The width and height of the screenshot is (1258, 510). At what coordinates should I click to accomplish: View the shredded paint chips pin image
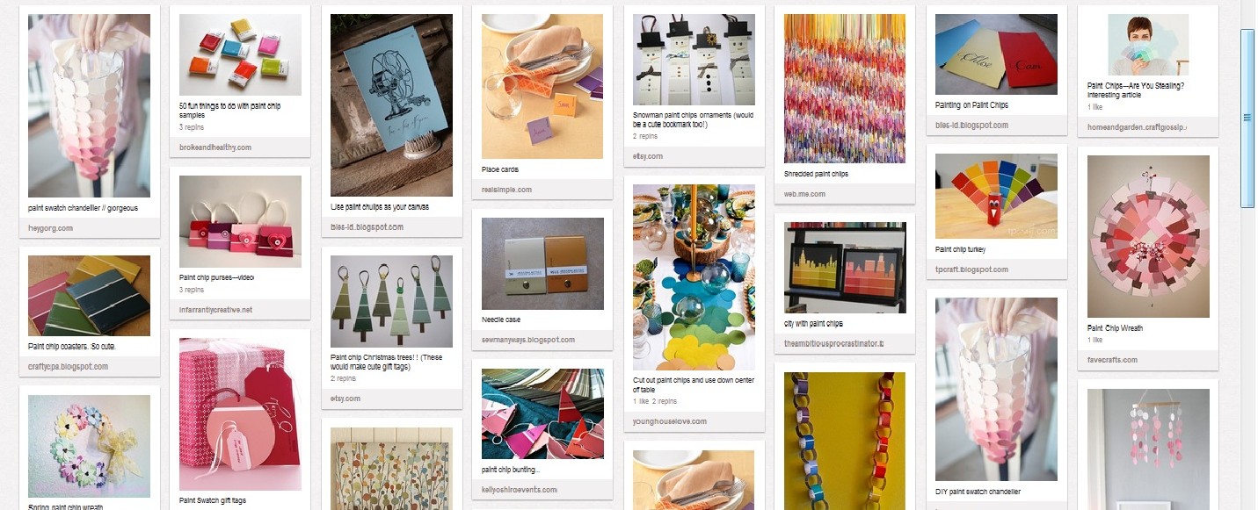tap(845, 89)
